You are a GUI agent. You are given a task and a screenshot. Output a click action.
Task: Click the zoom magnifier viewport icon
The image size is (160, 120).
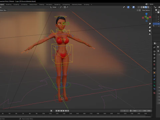point(150,24)
